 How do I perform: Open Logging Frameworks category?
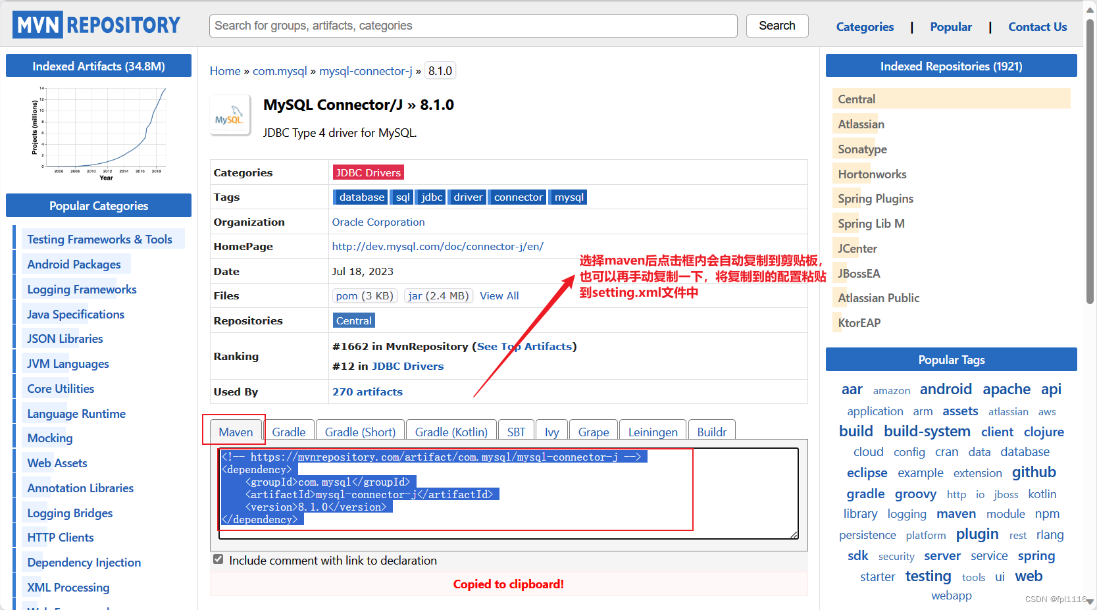tap(82, 290)
